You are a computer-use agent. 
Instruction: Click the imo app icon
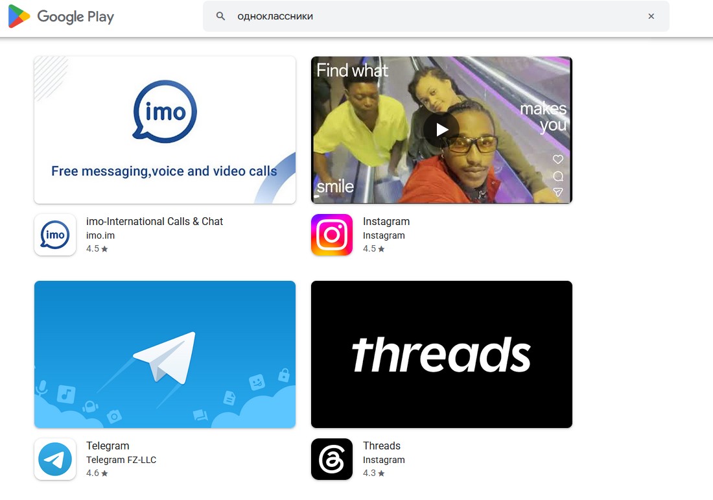coord(55,235)
